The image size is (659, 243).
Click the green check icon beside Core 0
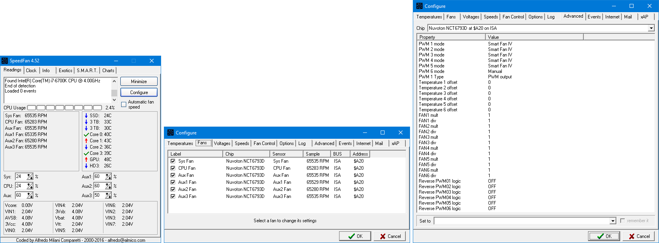(x=86, y=134)
